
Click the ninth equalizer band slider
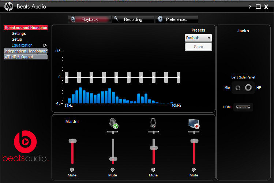coord(166,77)
